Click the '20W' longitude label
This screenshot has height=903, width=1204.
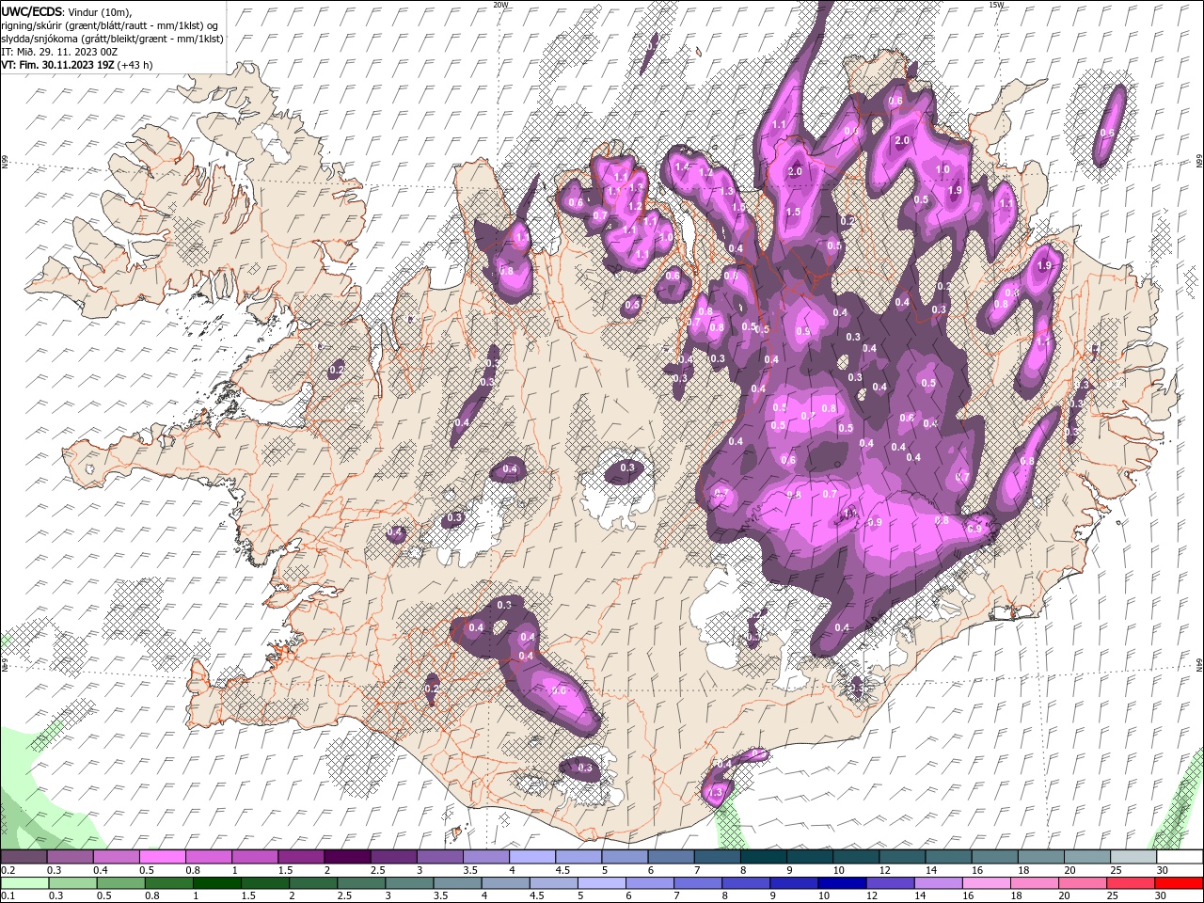[500, 5]
